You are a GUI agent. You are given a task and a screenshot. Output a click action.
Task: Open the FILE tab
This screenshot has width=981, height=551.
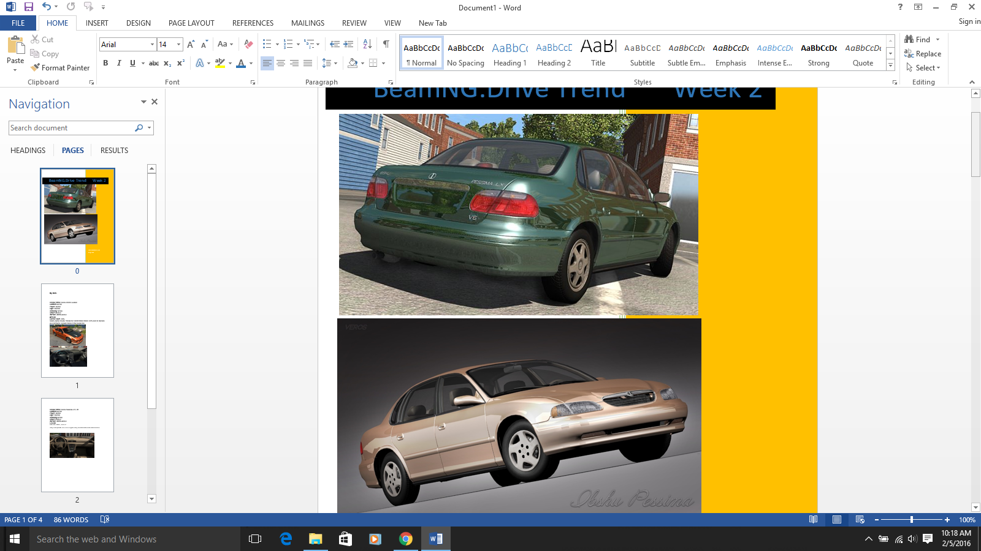[x=18, y=23]
